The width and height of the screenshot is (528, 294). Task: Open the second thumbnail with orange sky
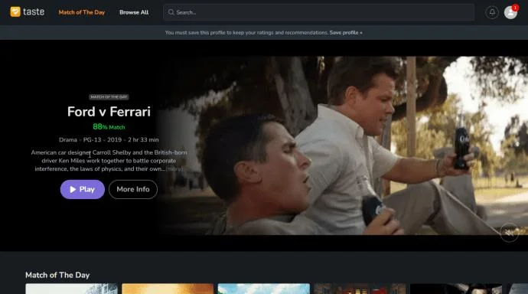tap(168, 289)
